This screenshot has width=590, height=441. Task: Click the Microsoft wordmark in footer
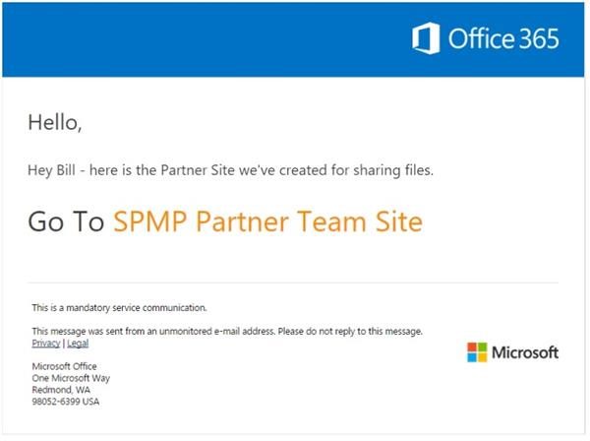pos(525,352)
